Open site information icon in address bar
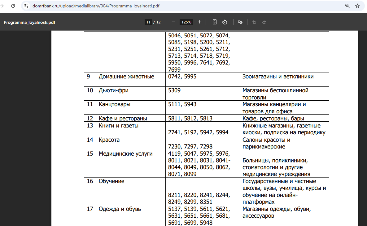Viewport: 367px width, 226px height. point(26,6)
